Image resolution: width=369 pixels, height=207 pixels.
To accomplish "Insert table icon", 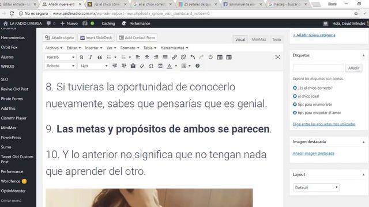I will pos(184,66).
